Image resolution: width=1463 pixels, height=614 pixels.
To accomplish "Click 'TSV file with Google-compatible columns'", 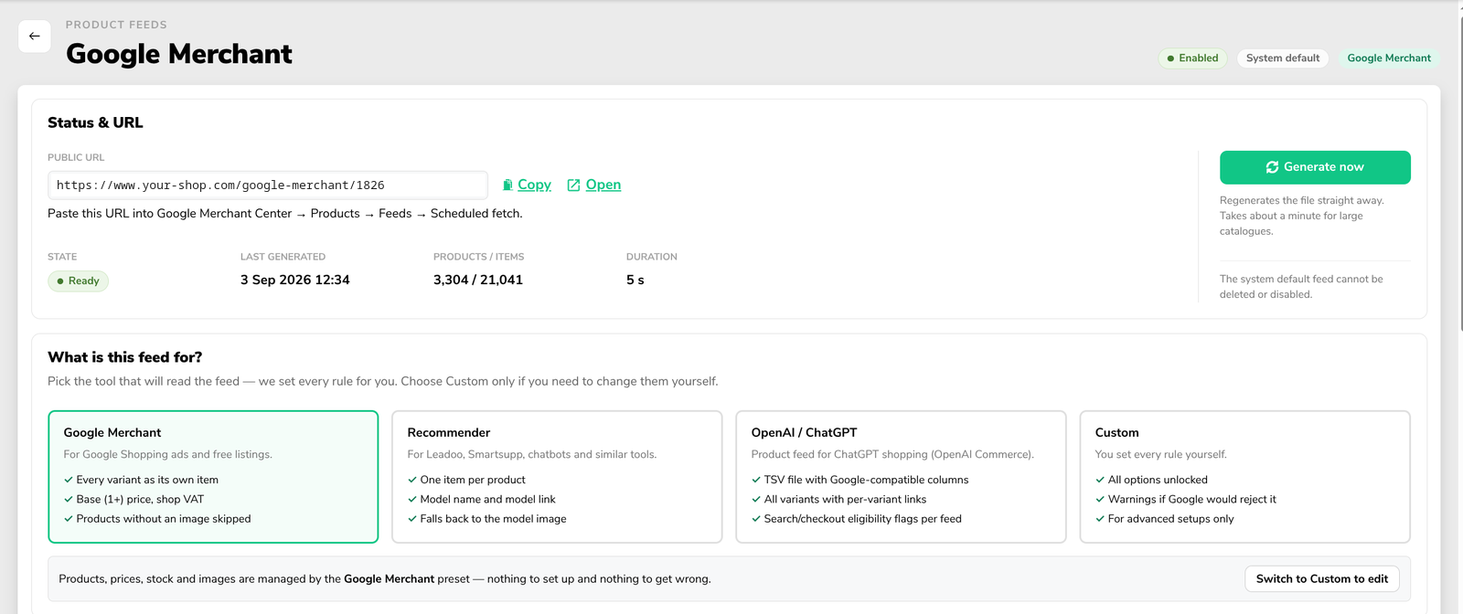I will [x=866, y=480].
